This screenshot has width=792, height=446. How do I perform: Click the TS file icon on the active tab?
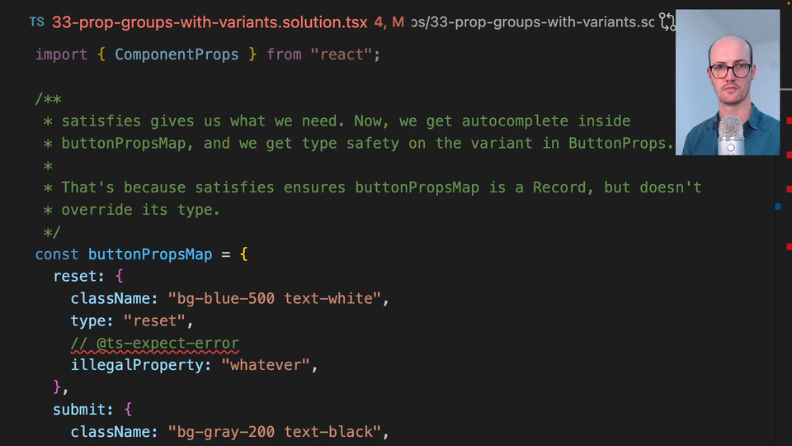click(x=36, y=22)
